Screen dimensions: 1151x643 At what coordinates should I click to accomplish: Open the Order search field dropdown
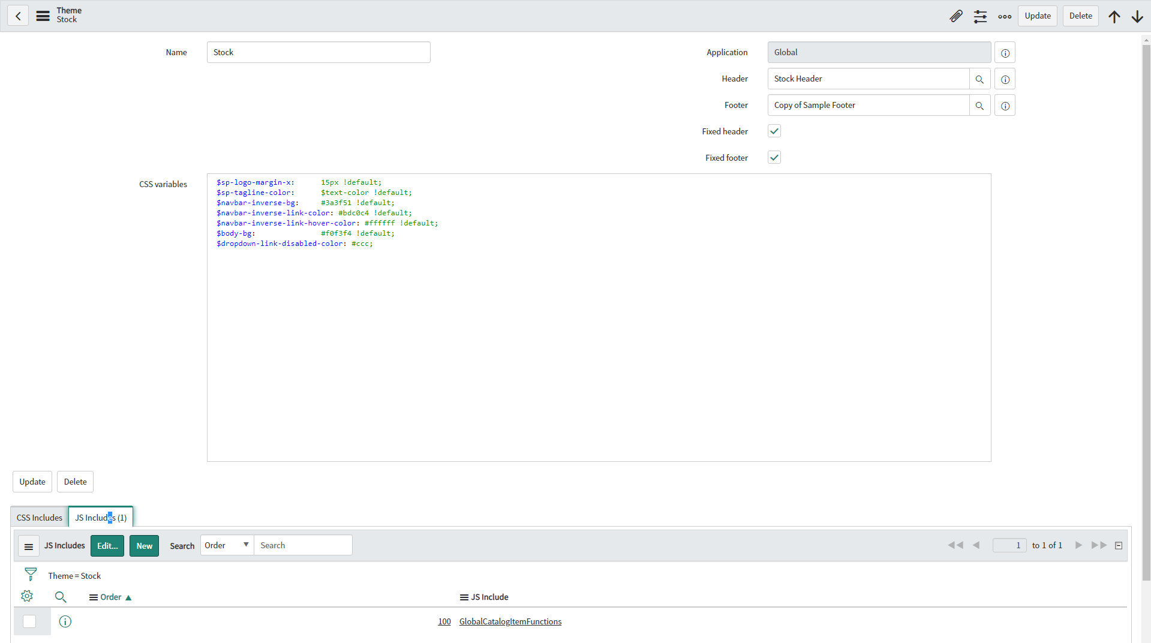tap(227, 545)
